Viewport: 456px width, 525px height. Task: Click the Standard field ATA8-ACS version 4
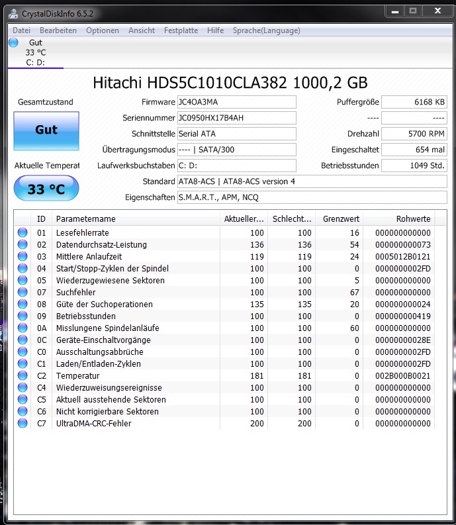[x=312, y=181]
